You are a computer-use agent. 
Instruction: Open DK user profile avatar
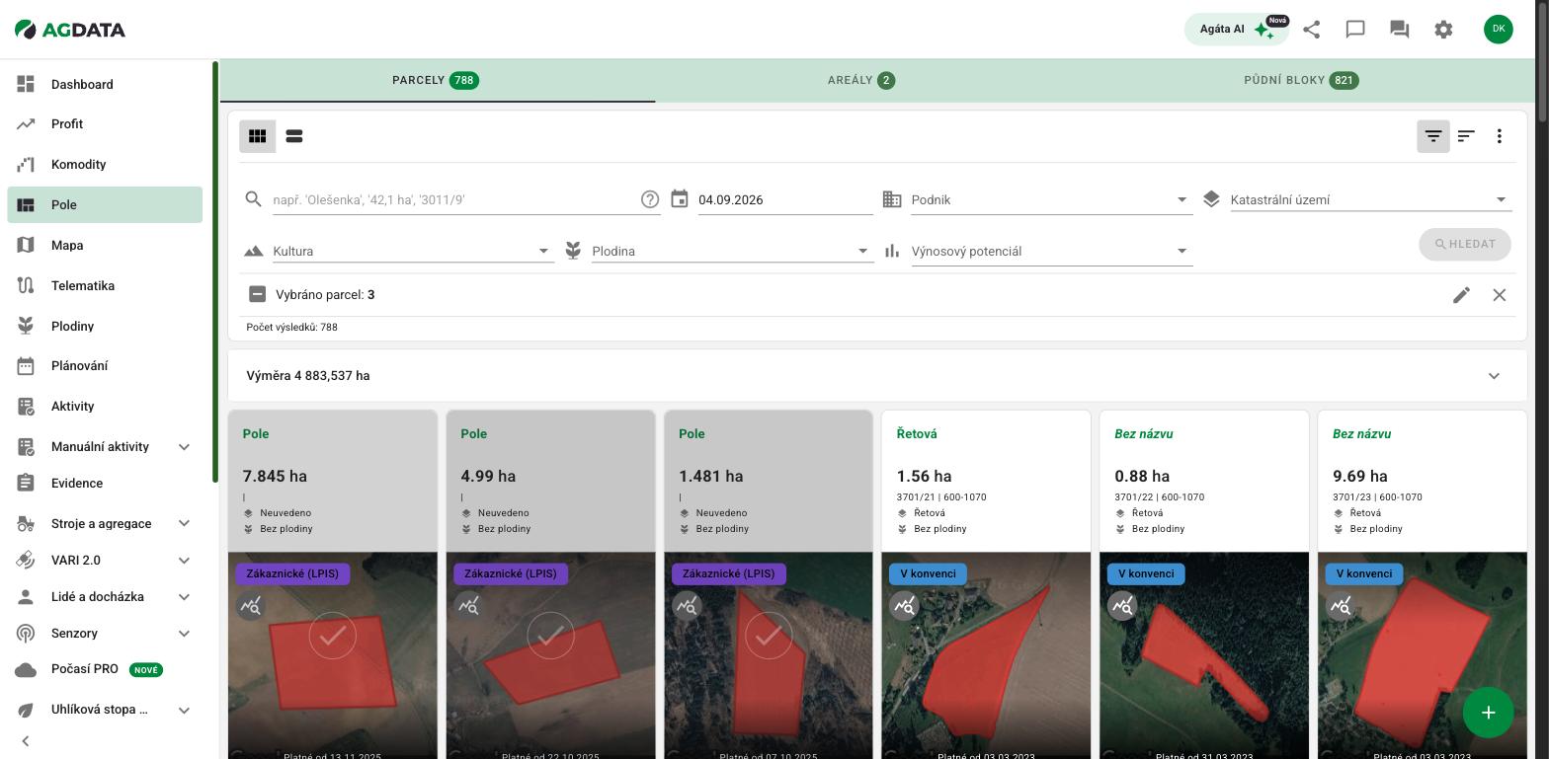[1499, 29]
